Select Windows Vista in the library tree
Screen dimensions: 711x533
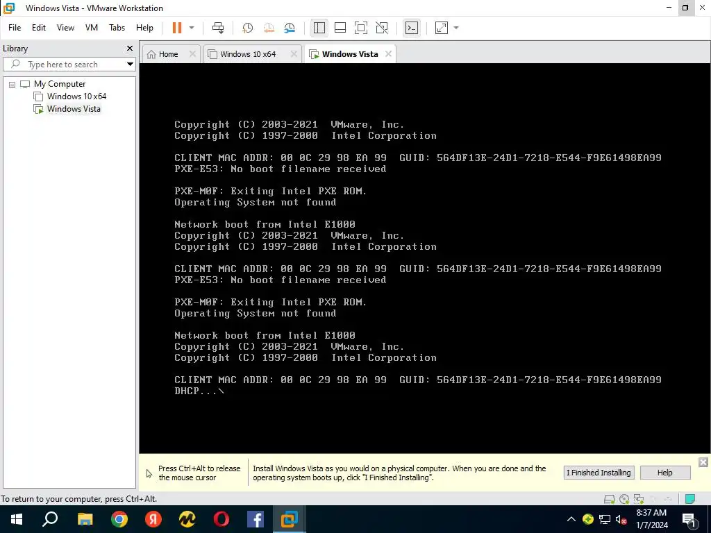(74, 109)
